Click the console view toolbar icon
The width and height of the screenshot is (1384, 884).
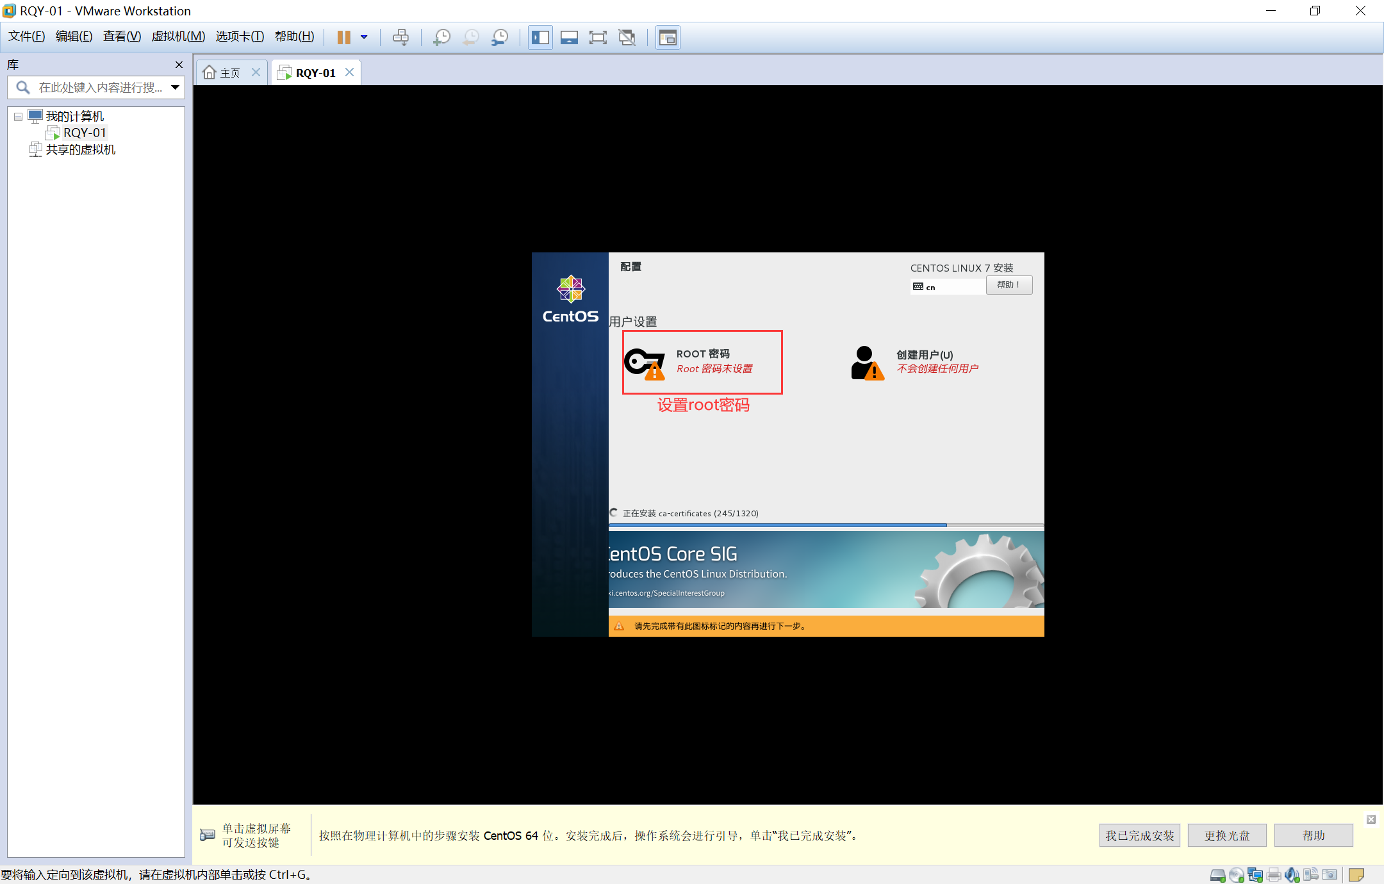[x=668, y=37]
